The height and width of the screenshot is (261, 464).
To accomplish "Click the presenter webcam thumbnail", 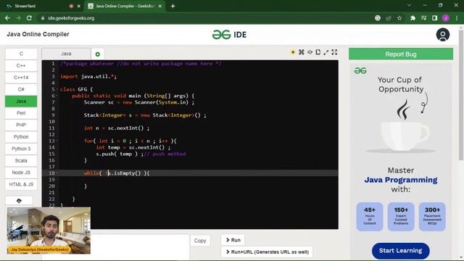I will click(x=49, y=231).
